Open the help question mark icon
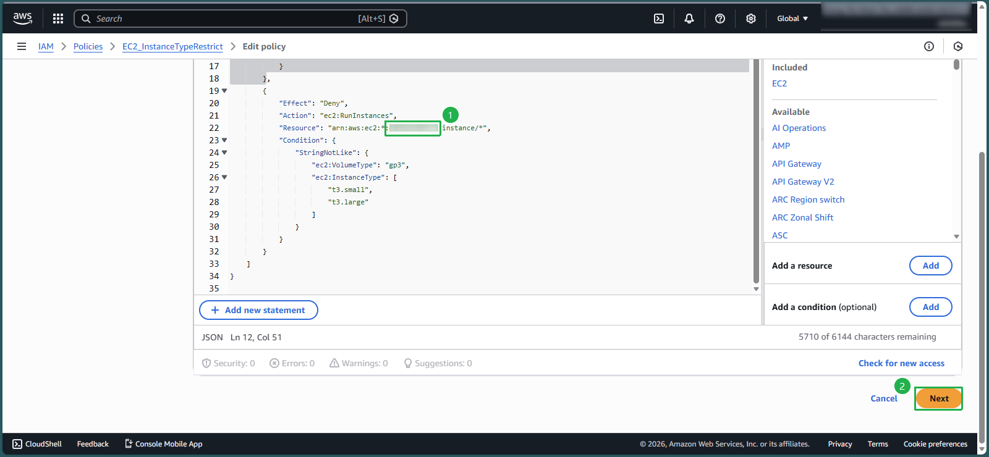 pyautogui.click(x=720, y=19)
